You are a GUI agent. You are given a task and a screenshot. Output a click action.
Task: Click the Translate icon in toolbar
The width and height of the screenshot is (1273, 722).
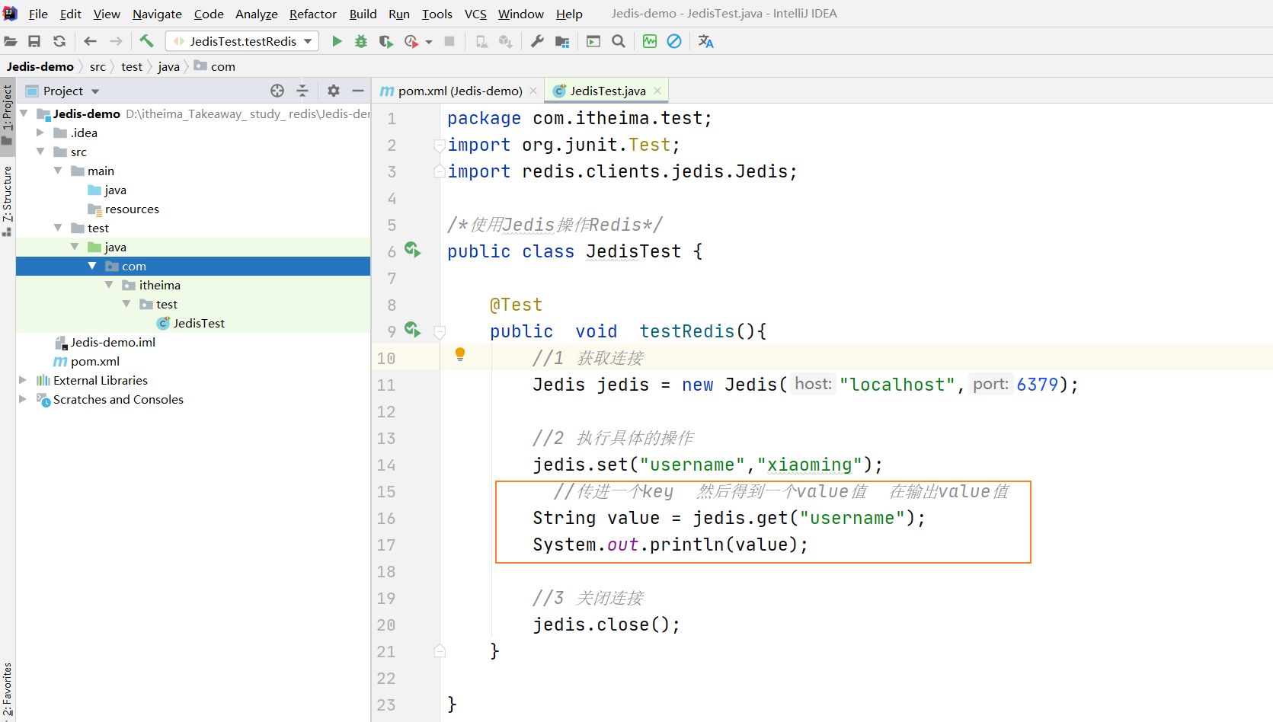click(706, 41)
